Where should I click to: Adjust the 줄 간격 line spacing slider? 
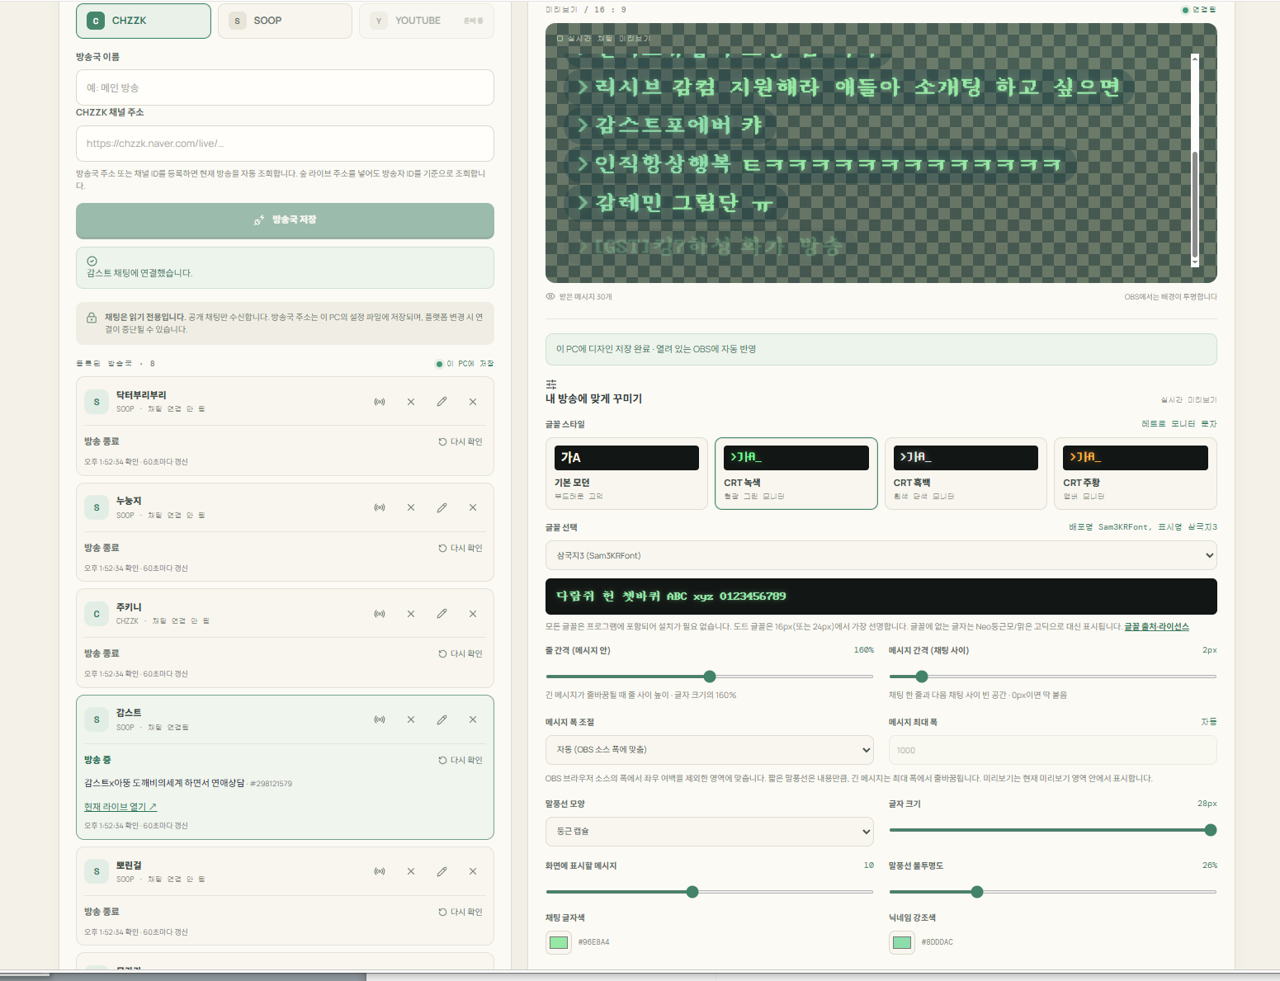710,677
